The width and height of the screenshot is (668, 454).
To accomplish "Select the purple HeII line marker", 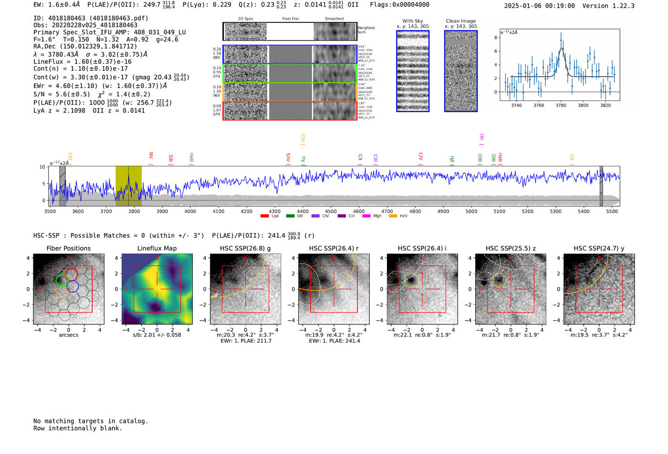I will coord(191,159).
